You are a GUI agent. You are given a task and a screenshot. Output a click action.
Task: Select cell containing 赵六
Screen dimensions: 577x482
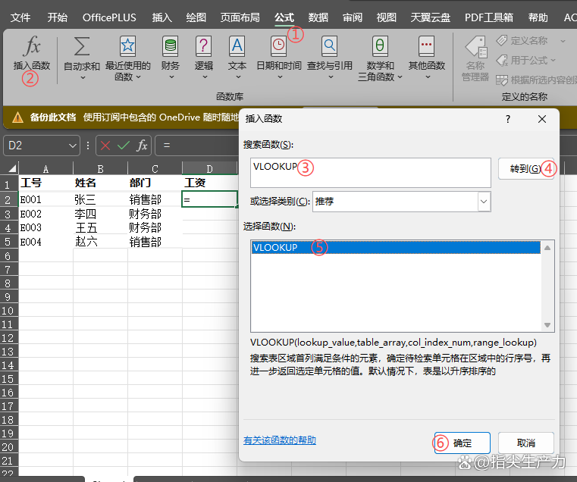(x=100, y=242)
